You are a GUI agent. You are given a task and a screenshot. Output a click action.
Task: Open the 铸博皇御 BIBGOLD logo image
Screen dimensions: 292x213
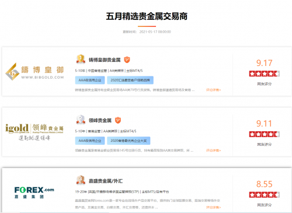pyautogui.click(x=34, y=72)
